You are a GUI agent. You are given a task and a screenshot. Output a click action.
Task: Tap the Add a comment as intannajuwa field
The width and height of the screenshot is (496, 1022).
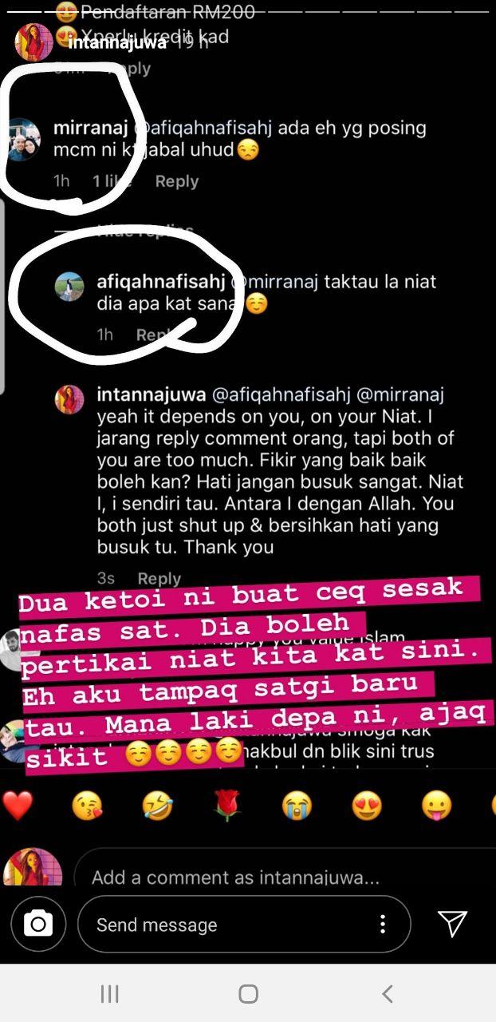pos(285,877)
